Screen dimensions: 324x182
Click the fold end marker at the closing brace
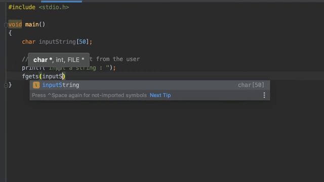[x=6, y=85]
